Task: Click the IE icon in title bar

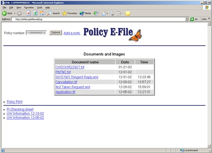Action: 3,3
